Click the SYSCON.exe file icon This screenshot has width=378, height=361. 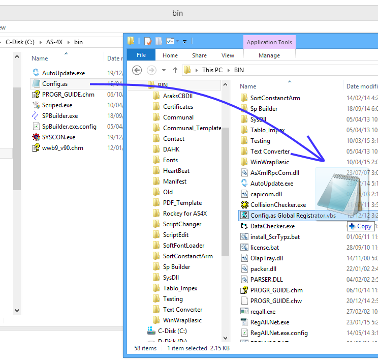point(36,137)
